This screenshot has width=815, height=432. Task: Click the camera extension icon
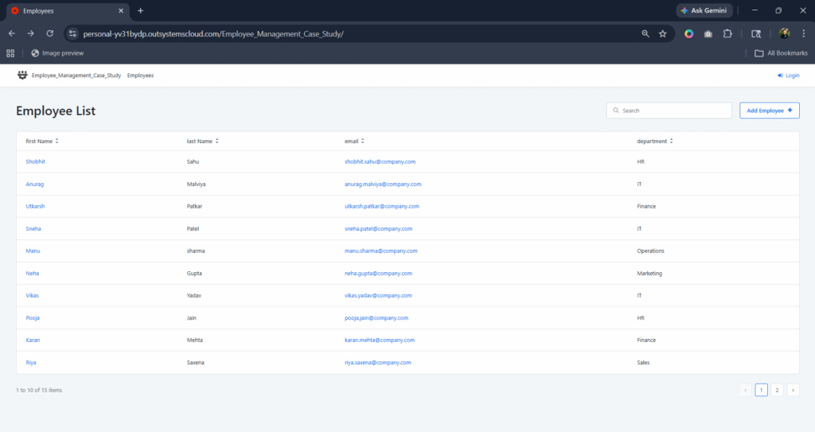pos(708,33)
